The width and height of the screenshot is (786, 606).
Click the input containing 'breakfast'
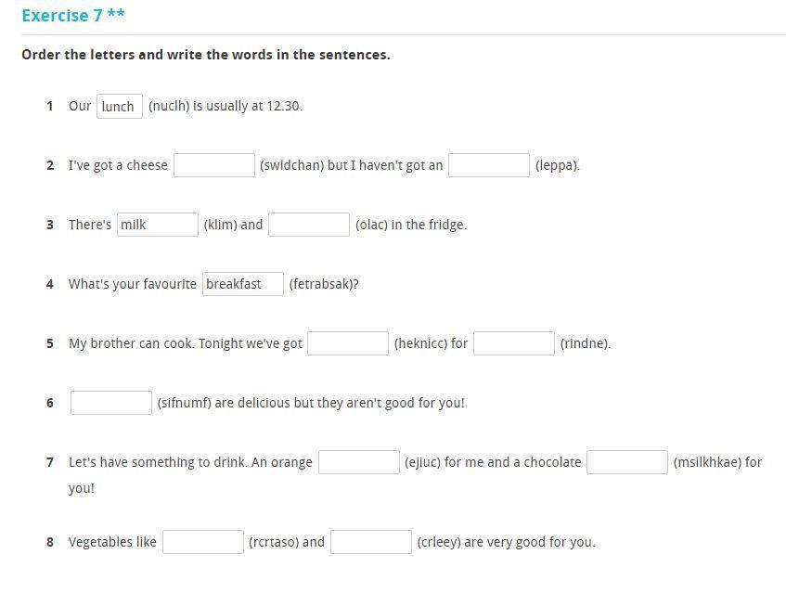pos(242,284)
